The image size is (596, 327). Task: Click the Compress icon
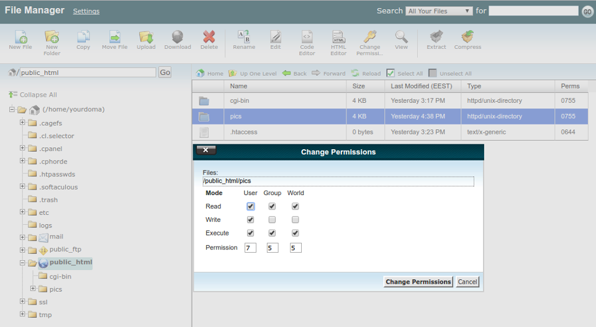467,37
